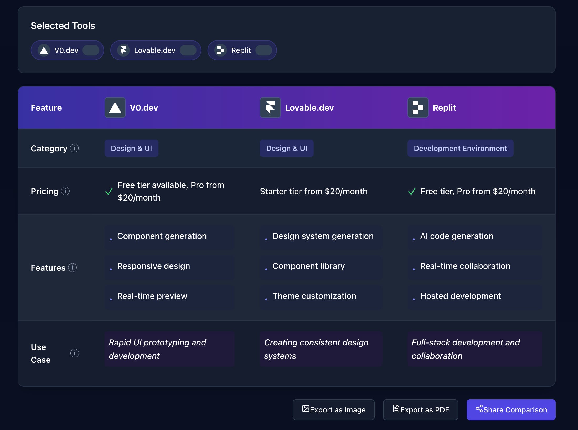Image resolution: width=578 pixels, height=430 pixels.
Task: Click the Lovable.dev column header text
Action: coord(309,108)
